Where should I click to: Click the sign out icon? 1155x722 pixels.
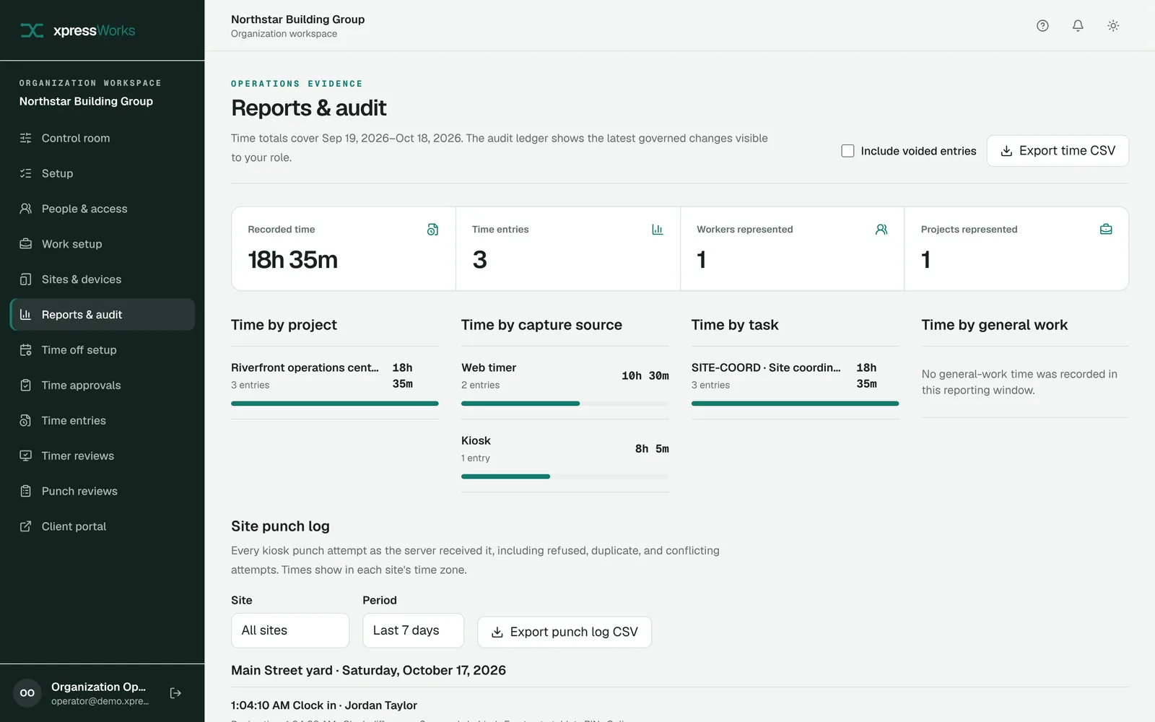pos(175,693)
